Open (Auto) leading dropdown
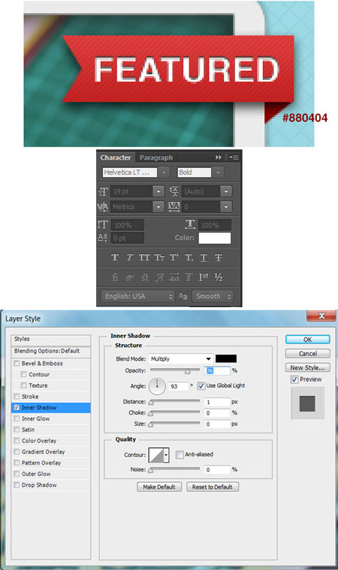338x570 pixels. [x=226, y=191]
